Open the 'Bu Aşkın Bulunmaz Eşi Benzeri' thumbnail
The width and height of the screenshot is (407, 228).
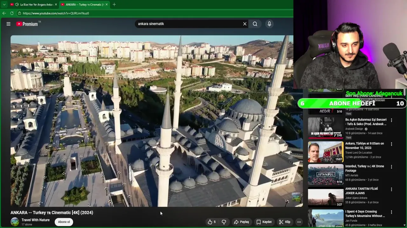pos(326,129)
